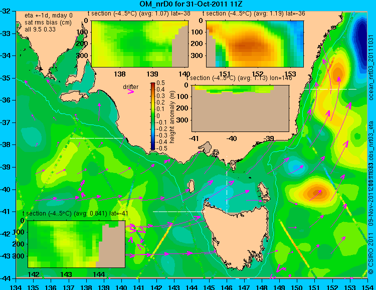
Task: Click Flinders Island northeast of Tasmania
Action: [263, 190]
